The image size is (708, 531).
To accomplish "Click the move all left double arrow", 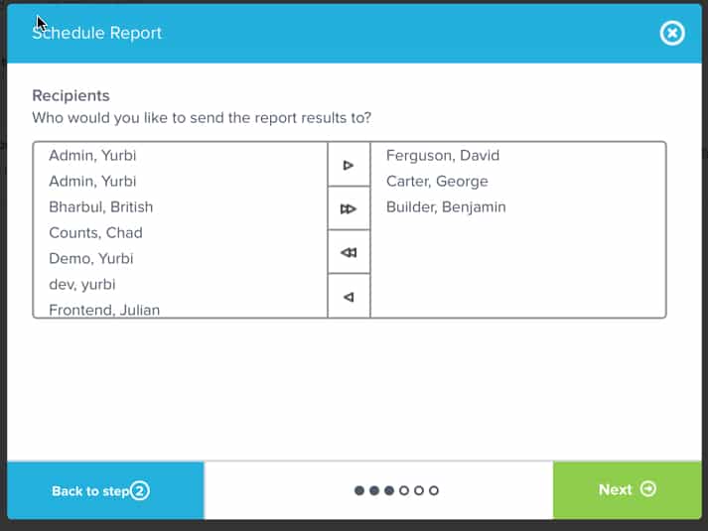I will click(x=349, y=252).
